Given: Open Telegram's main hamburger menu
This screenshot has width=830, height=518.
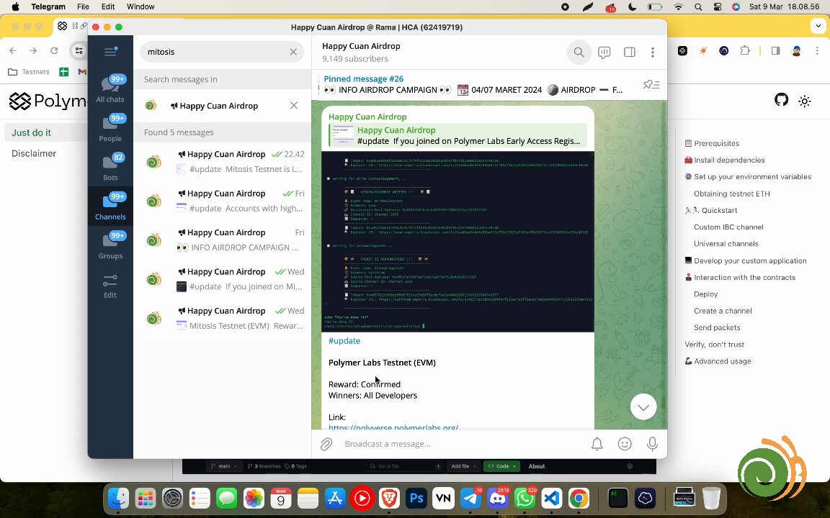Looking at the screenshot, I should [111, 51].
